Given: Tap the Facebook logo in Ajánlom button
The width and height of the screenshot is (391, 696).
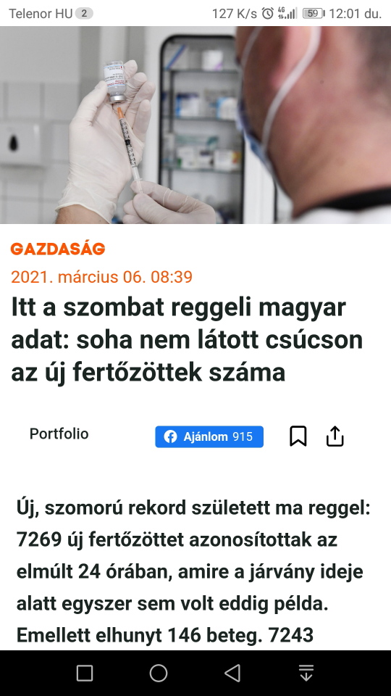Looking at the screenshot, I should click(170, 436).
